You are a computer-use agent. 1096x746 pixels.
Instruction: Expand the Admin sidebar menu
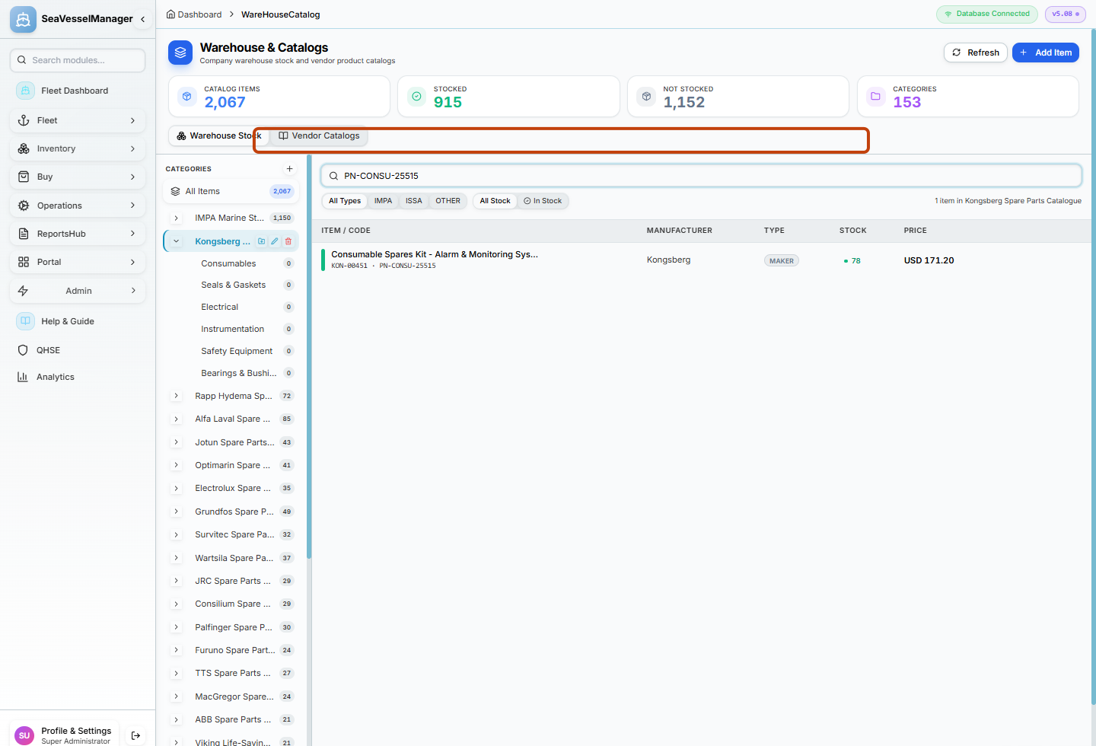tap(78, 291)
